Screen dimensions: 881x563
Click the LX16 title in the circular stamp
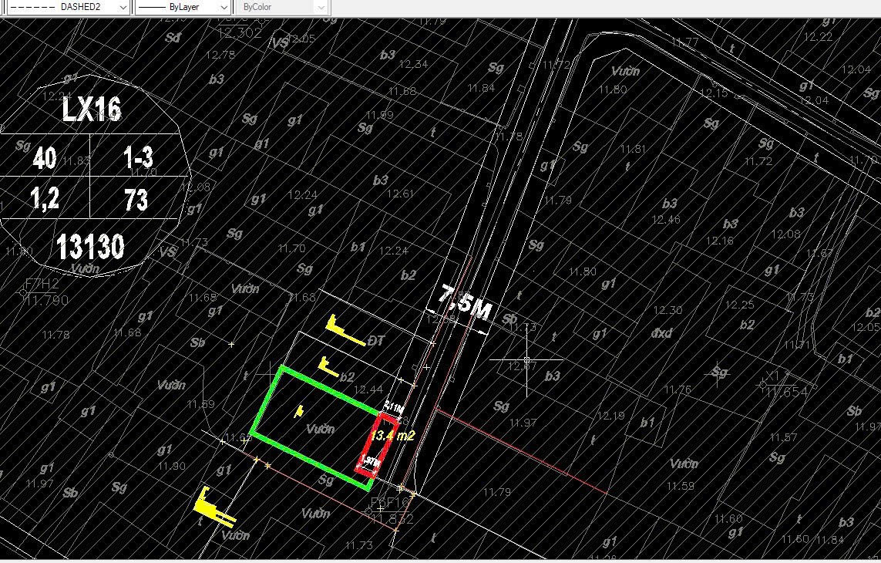[x=92, y=110]
